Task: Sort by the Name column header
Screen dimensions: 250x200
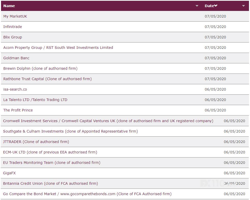Action: point(9,6)
